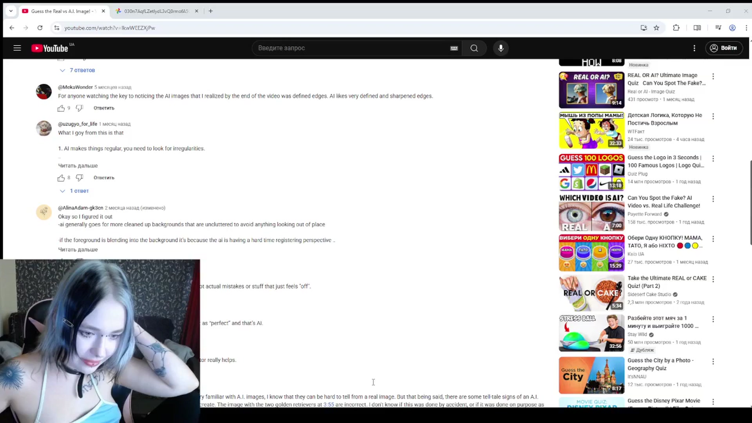Screen dimensions: 752x423
Task: Open browser profile avatar icon
Action: [x=732, y=28]
